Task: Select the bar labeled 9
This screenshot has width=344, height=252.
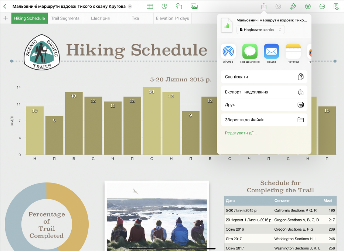Action: coord(191,133)
